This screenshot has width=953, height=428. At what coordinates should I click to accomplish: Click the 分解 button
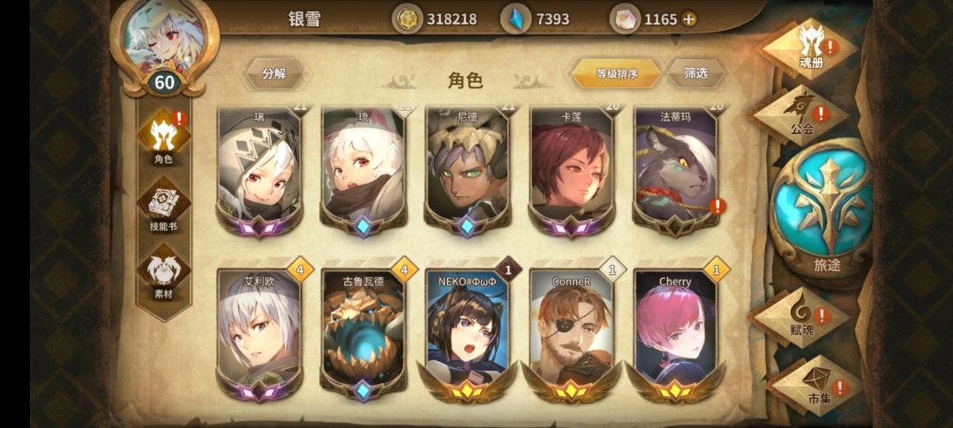click(274, 74)
